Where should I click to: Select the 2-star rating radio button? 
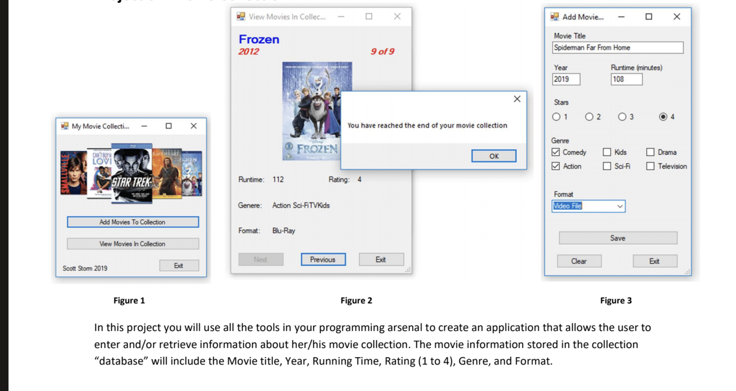point(590,117)
